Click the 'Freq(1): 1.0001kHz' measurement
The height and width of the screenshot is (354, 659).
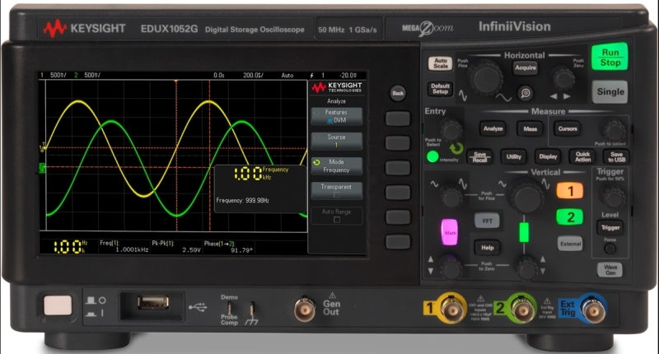[x=124, y=246]
